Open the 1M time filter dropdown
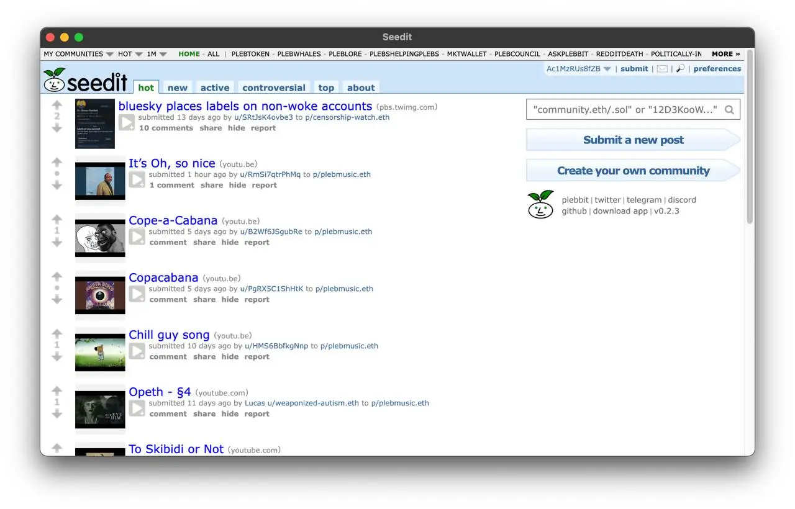The image size is (795, 509). 157,54
